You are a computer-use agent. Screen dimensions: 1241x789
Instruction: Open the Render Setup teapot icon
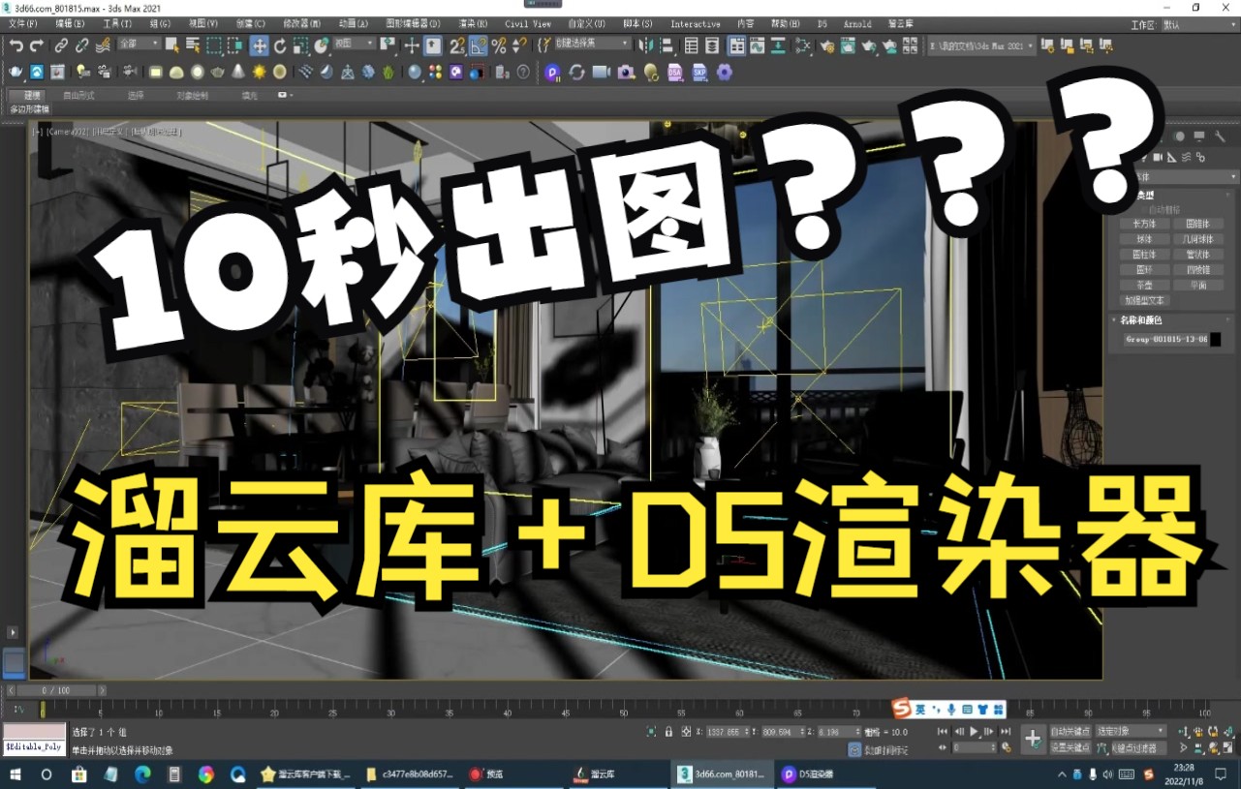click(x=826, y=45)
